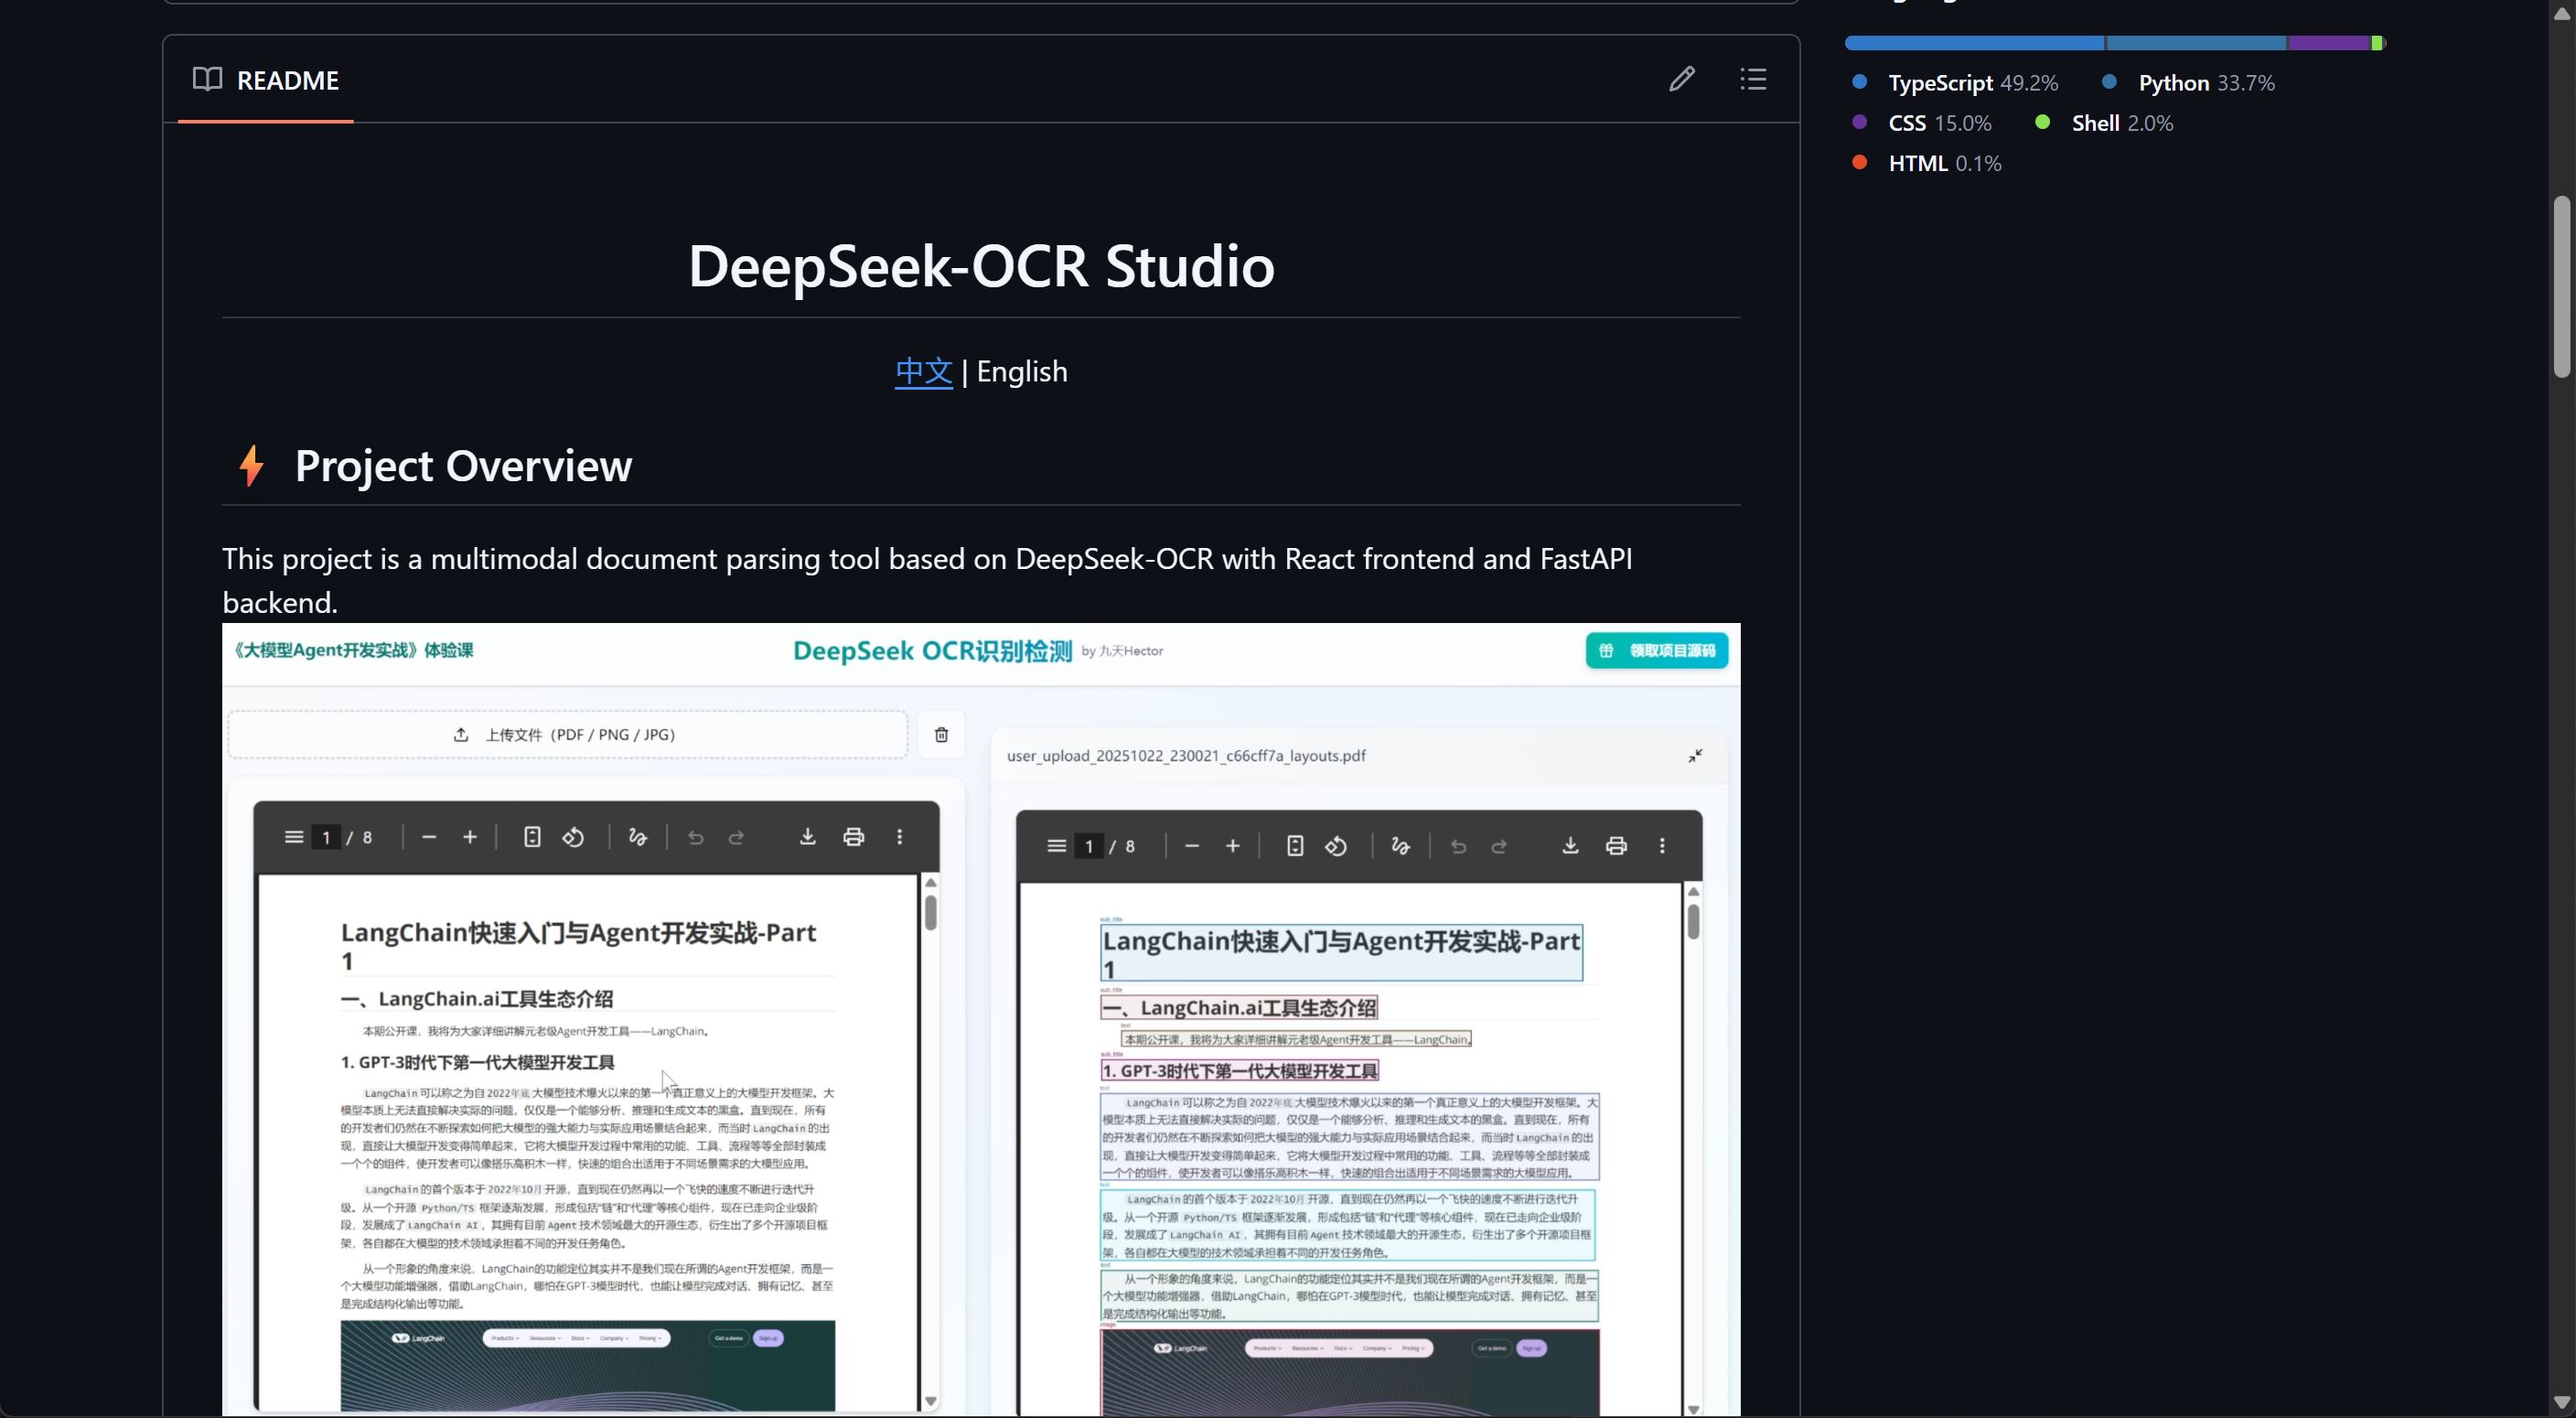This screenshot has width=2576, height=1418.
Task: Click the 领取项目源码 button
Action: pyautogui.click(x=1656, y=651)
